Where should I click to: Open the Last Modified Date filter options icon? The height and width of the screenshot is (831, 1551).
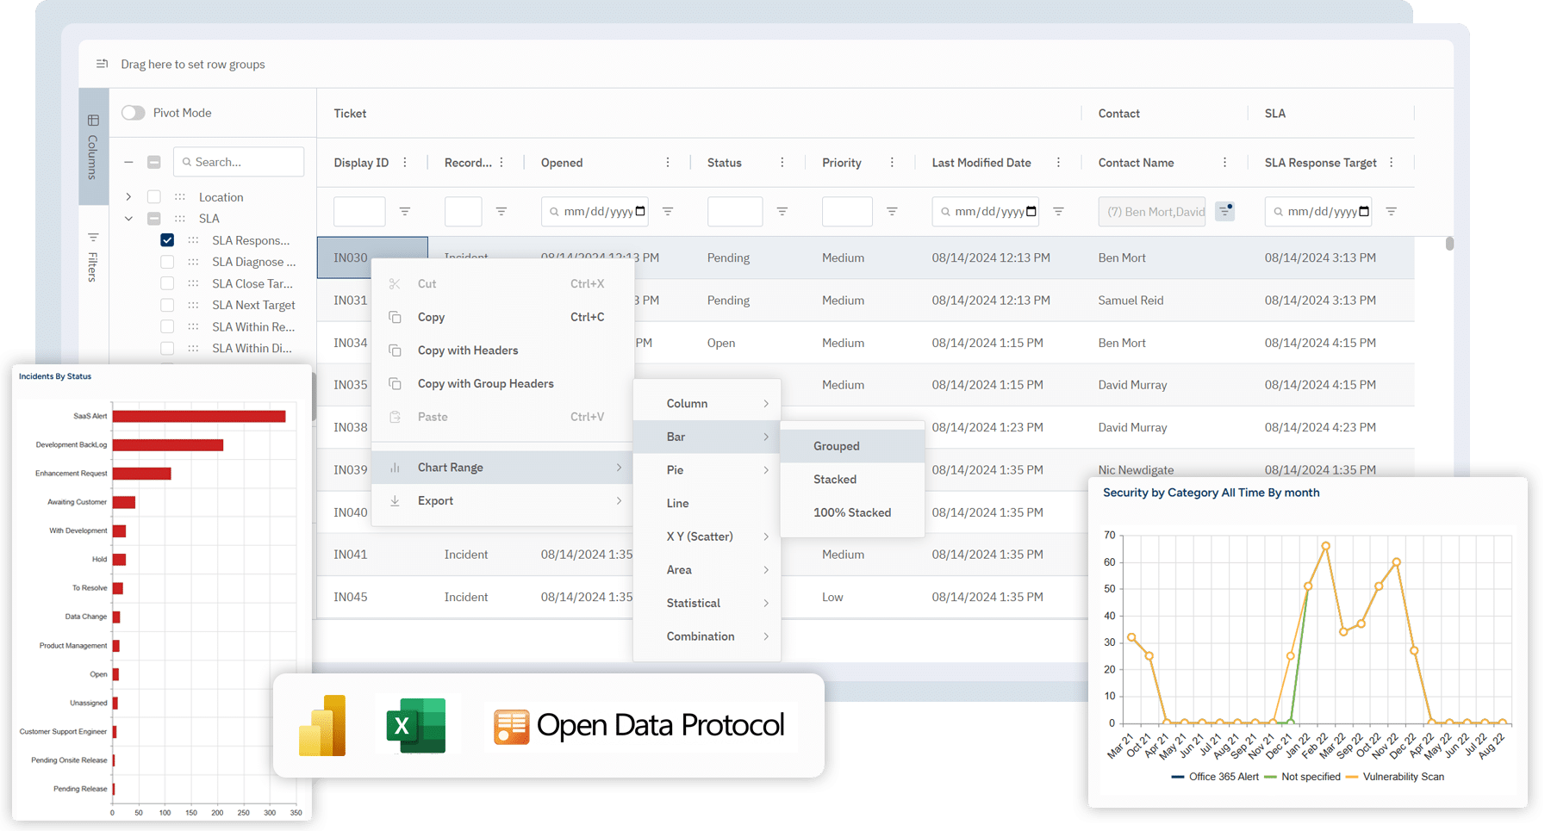pyautogui.click(x=1058, y=211)
